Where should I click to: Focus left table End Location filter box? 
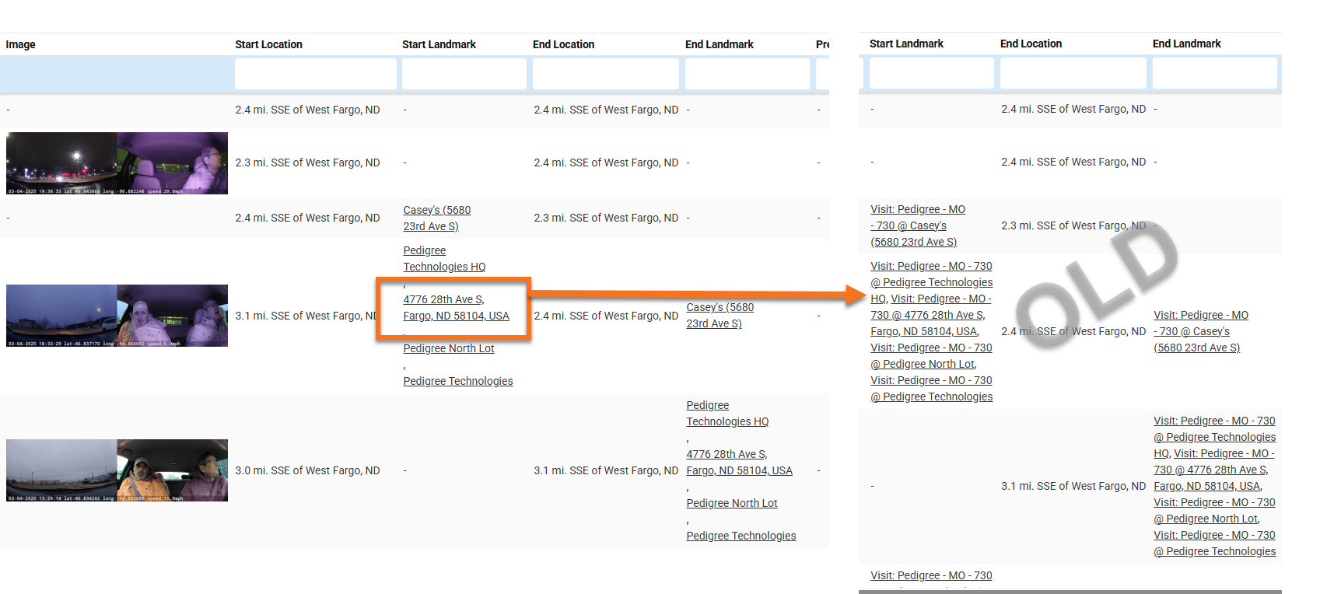point(605,75)
